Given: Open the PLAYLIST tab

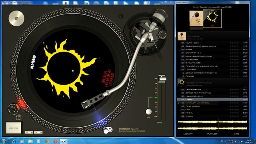Looking at the screenshot, I should point(212,134).
